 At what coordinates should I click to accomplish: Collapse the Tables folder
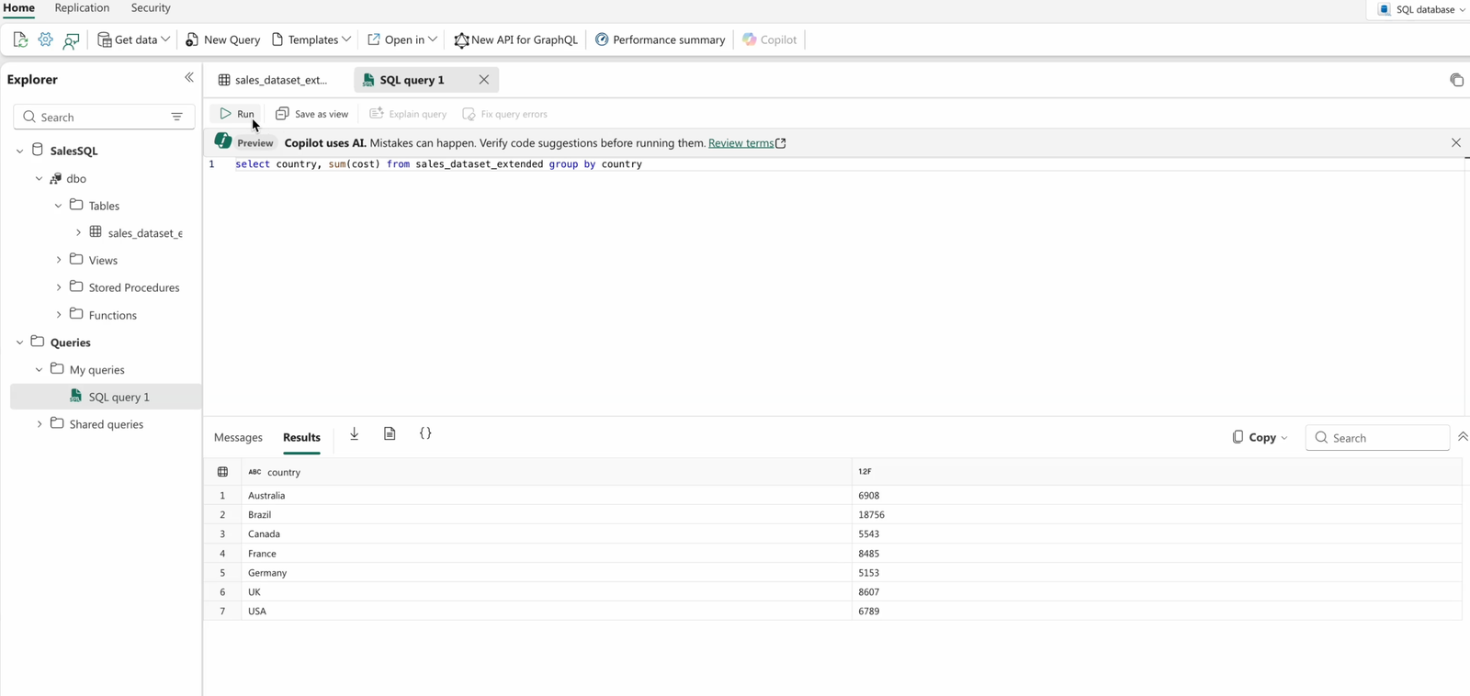pyautogui.click(x=58, y=206)
